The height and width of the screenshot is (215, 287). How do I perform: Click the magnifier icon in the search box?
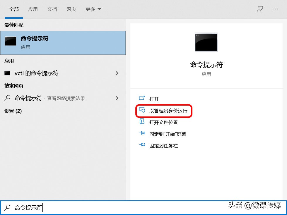(7, 207)
